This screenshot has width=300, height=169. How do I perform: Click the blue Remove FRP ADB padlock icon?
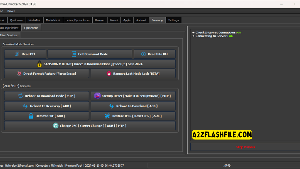coord(31,116)
